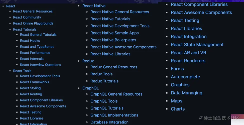Viewport: 244px width, 125px height.
Task: Open the Charts link
Action: click(178, 109)
